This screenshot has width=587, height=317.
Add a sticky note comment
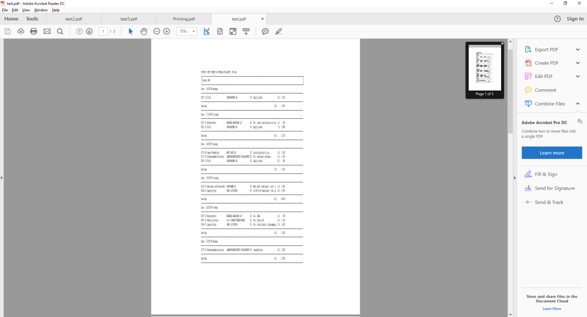click(265, 31)
